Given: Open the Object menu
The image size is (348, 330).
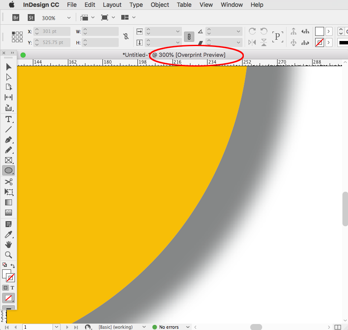Looking at the screenshot, I should (x=160, y=5).
